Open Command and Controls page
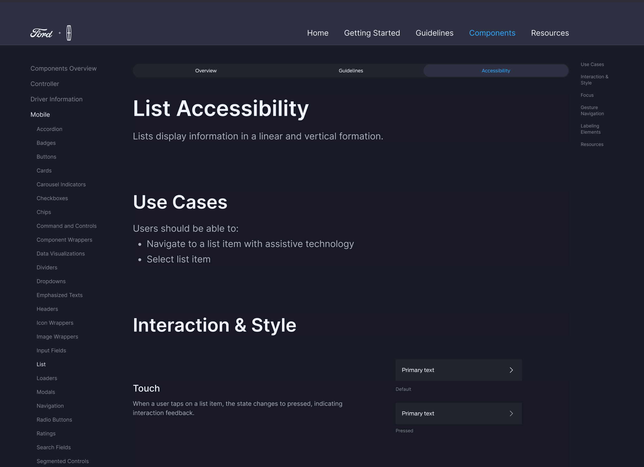This screenshot has width=644, height=467. 67,226
